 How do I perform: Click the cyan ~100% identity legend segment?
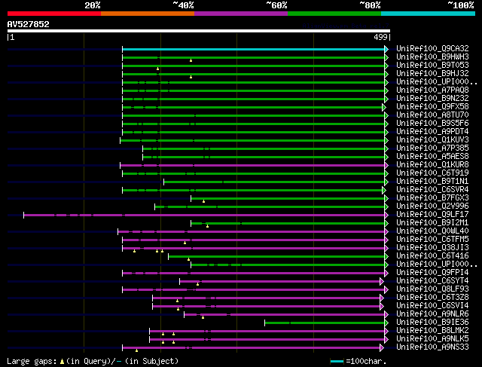[429, 14]
